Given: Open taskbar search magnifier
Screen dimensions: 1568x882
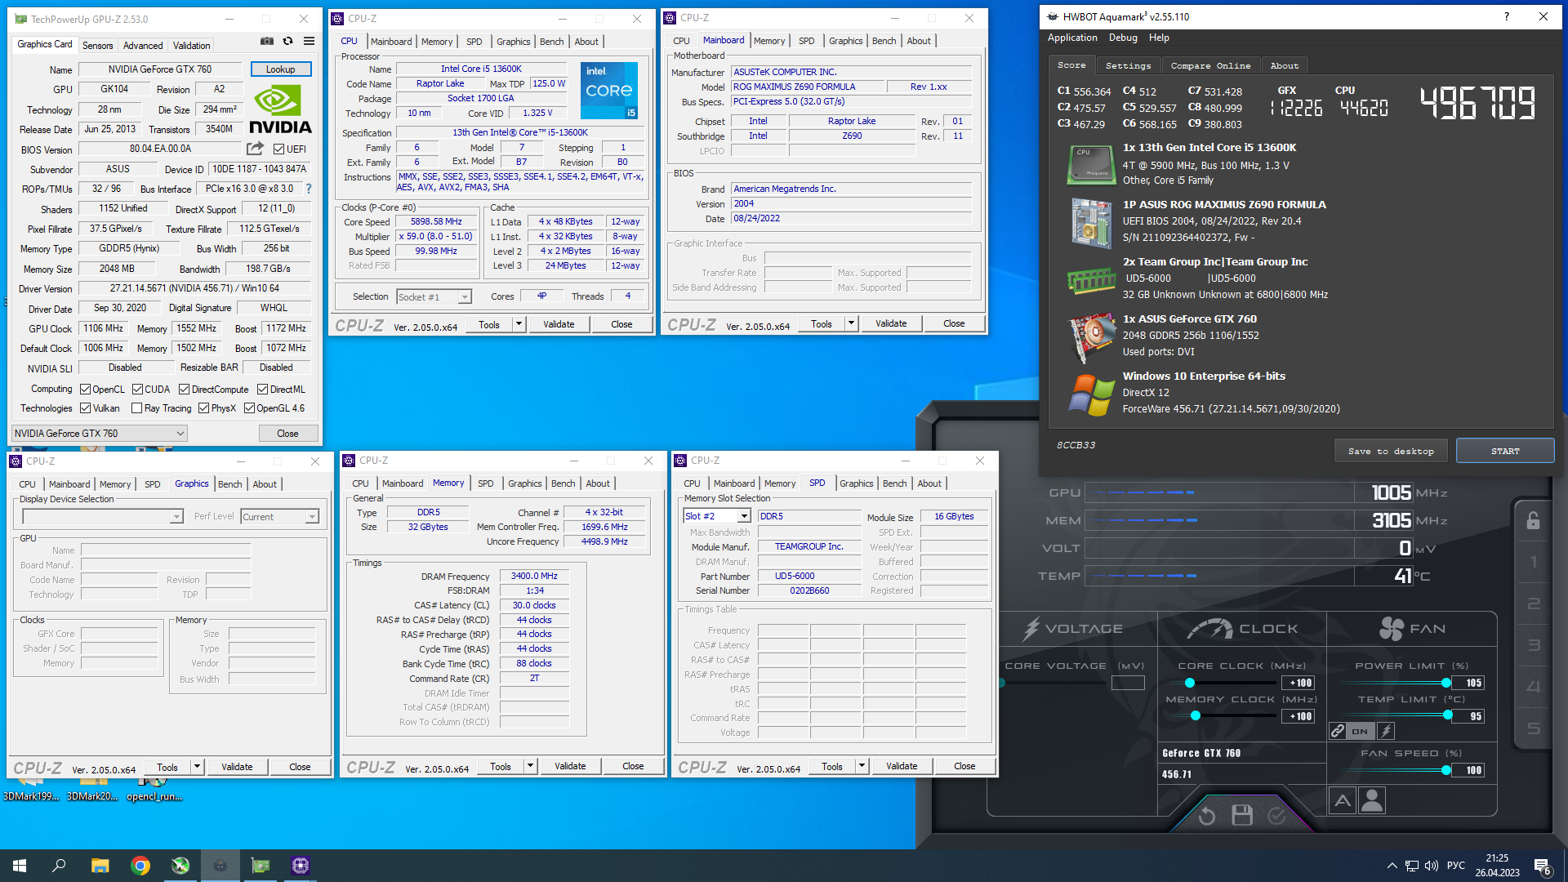Looking at the screenshot, I should (59, 866).
